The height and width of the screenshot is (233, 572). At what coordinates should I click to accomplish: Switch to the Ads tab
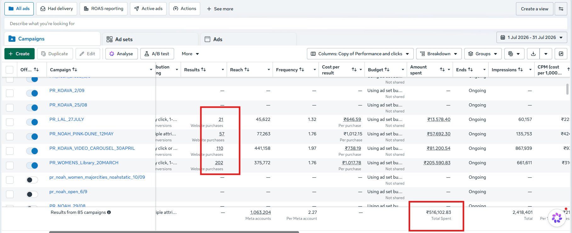248,39
